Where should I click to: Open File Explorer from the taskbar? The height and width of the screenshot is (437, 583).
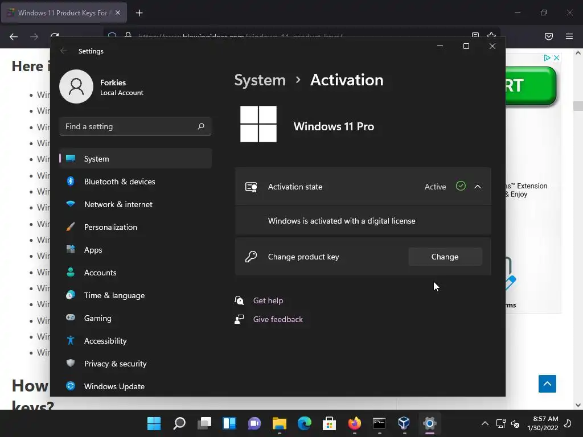pyautogui.click(x=279, y=423)
